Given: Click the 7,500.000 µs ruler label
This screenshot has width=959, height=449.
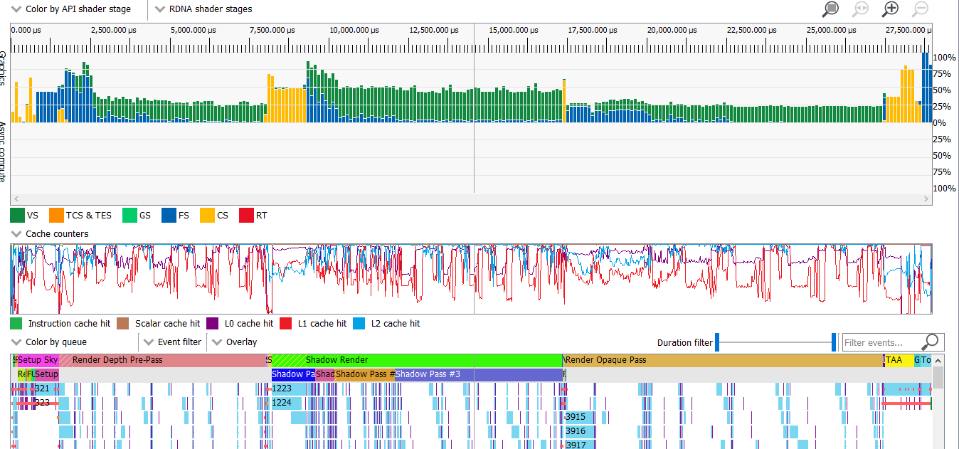Looking at the screenshot, I should [x=273, y=30].
